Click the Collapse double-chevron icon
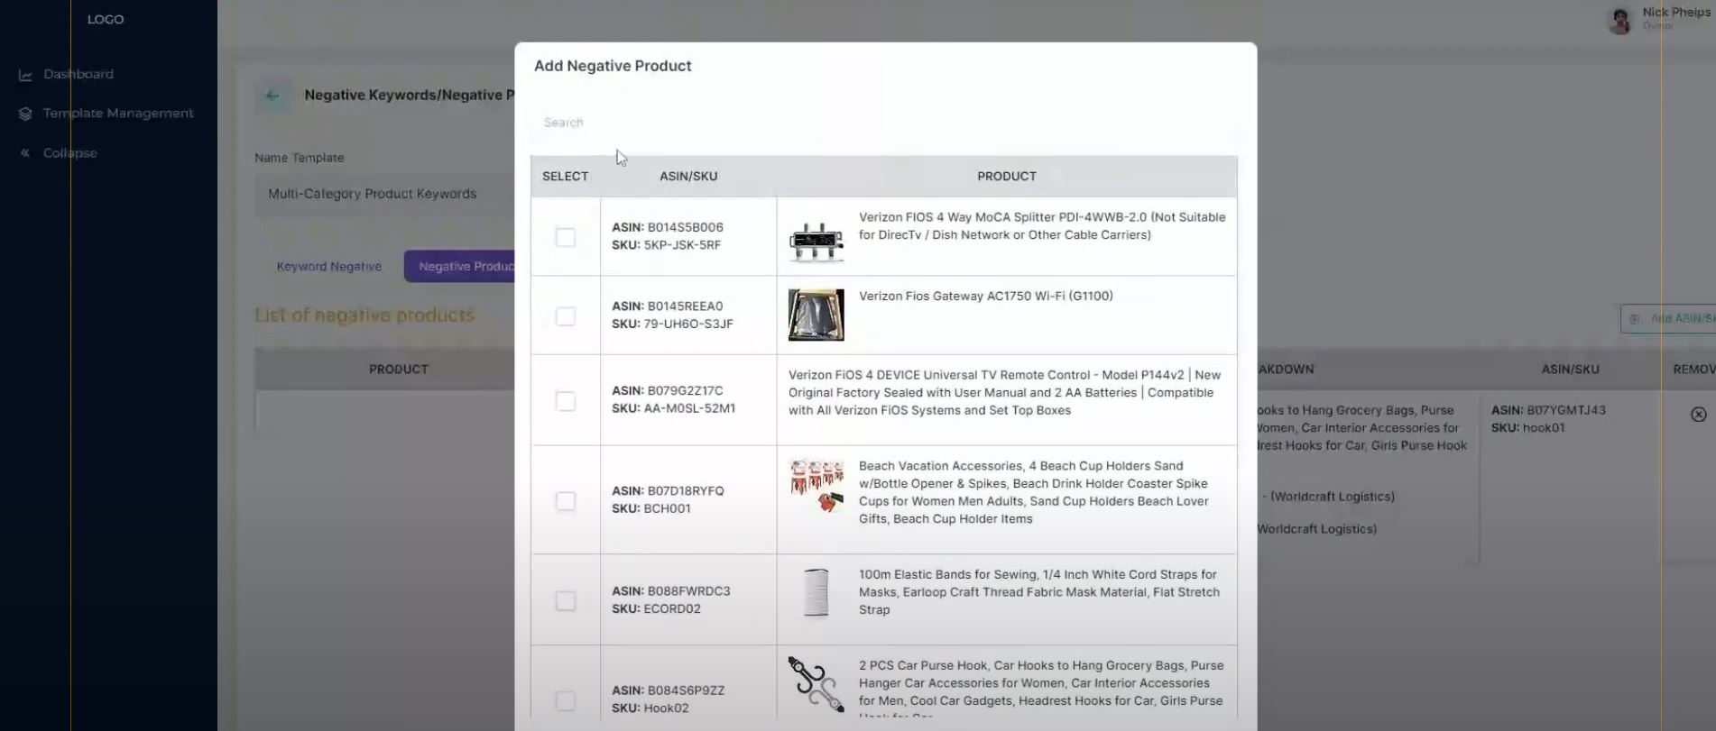Screen dimensions: 1716x731 coord(25,152)
